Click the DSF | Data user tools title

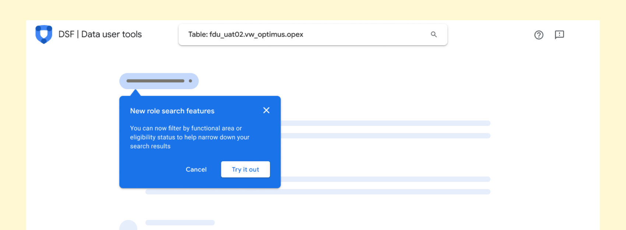pos(100,34)
